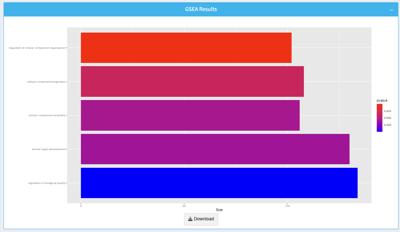Viewport: 400px width, 232px height.
Task: Click the 0.009 legend label
Action: pyautogui.click(x=387, y=125)
